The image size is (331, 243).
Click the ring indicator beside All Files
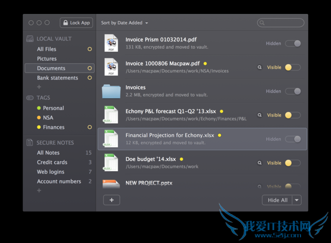coord(89,49)
